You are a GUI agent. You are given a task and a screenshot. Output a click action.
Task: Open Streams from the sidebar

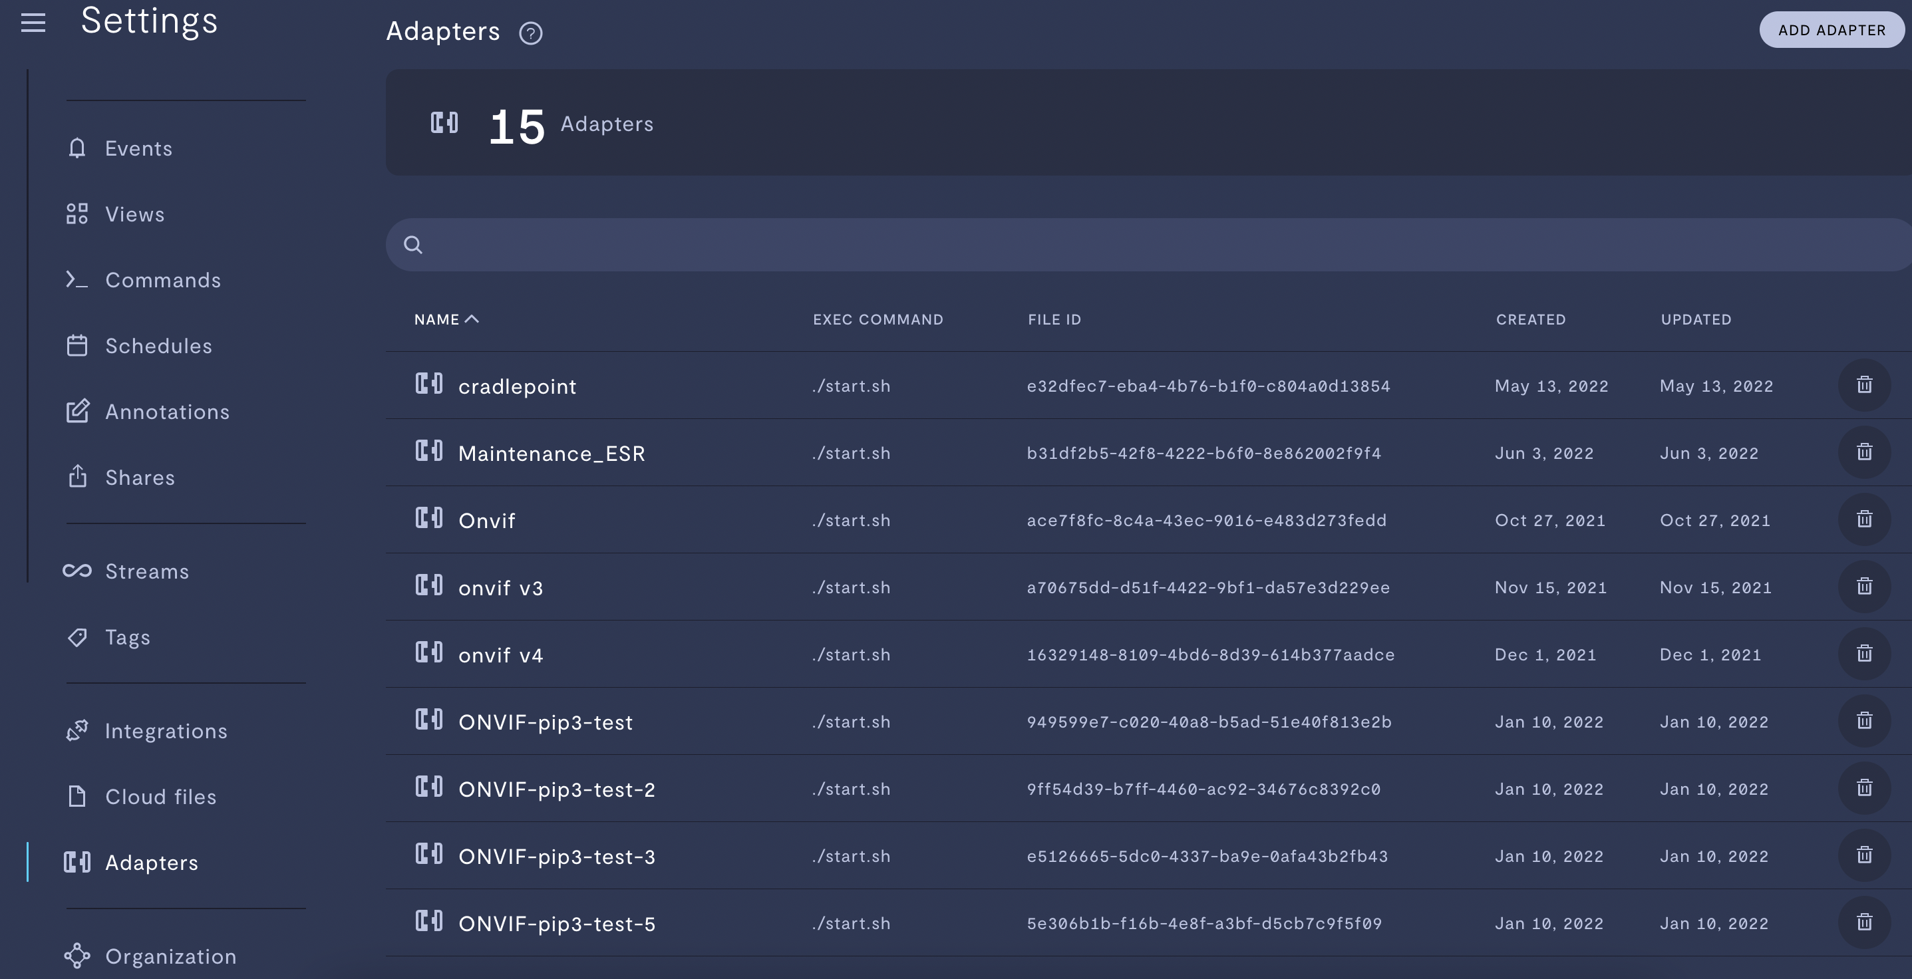[x=147, y=571]
